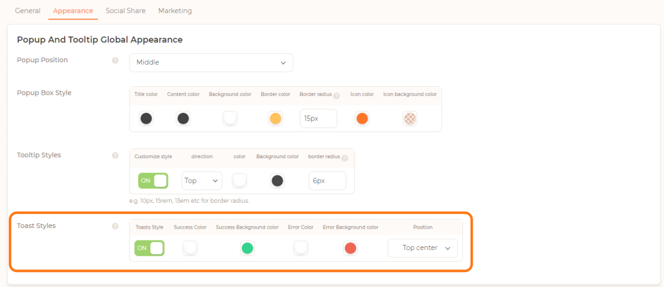
Task: Pick the Toast Success Color swatch
Action: [x=190, y=248]
